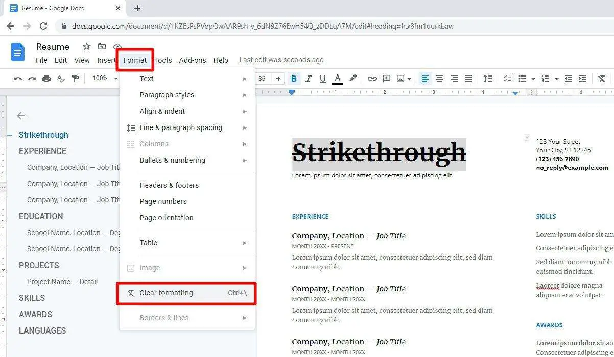Toggle bold formatting

pos(294,79)
